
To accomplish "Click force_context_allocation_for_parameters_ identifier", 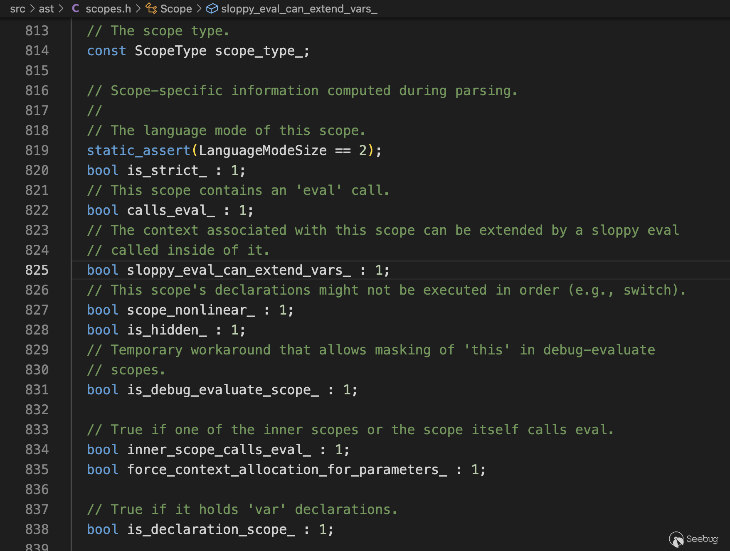I will pyautogui.click(x=287, y=470).
